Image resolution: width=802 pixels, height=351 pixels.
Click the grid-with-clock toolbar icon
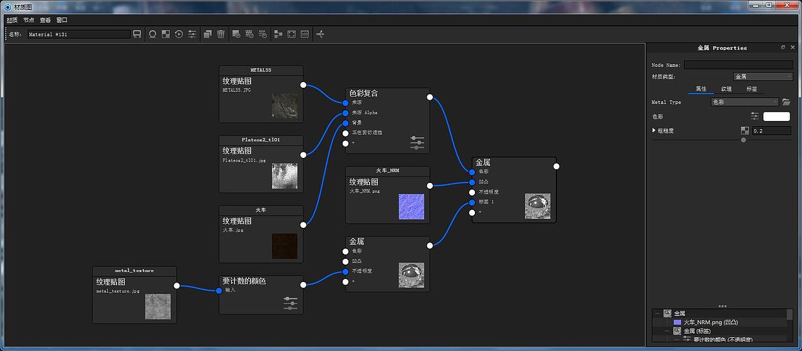tap(249, 34)
